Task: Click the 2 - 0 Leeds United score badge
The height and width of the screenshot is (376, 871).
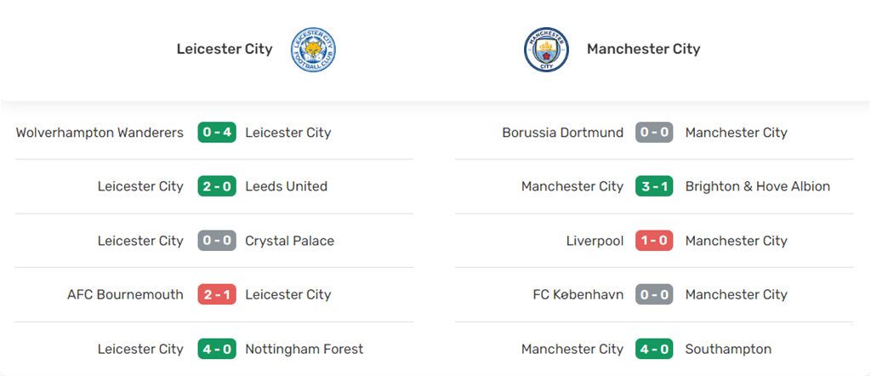Action: click(217, 186)
